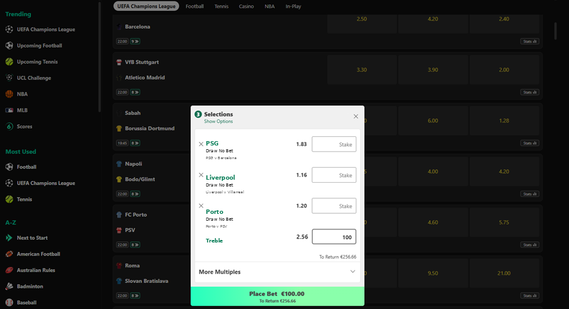Switch to the Tennis tab
569x309 pixels.
[x=221, y=6]
